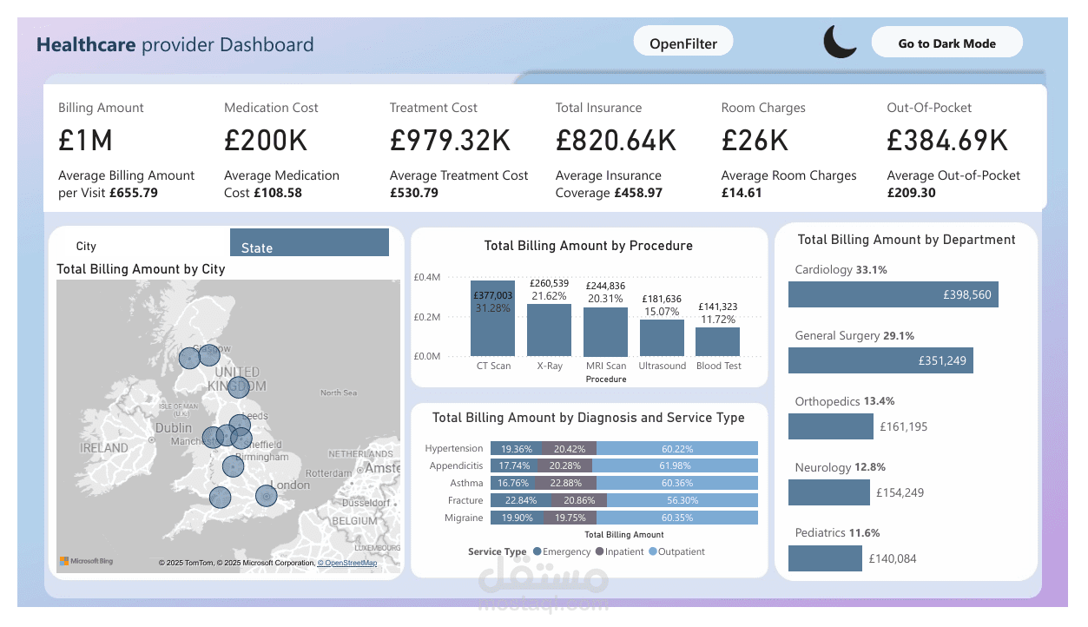Viewport: 1088px width, 627px height.
Task: Click the Pediatrics bar showing £140,084
Action: [x=825, y=558]
